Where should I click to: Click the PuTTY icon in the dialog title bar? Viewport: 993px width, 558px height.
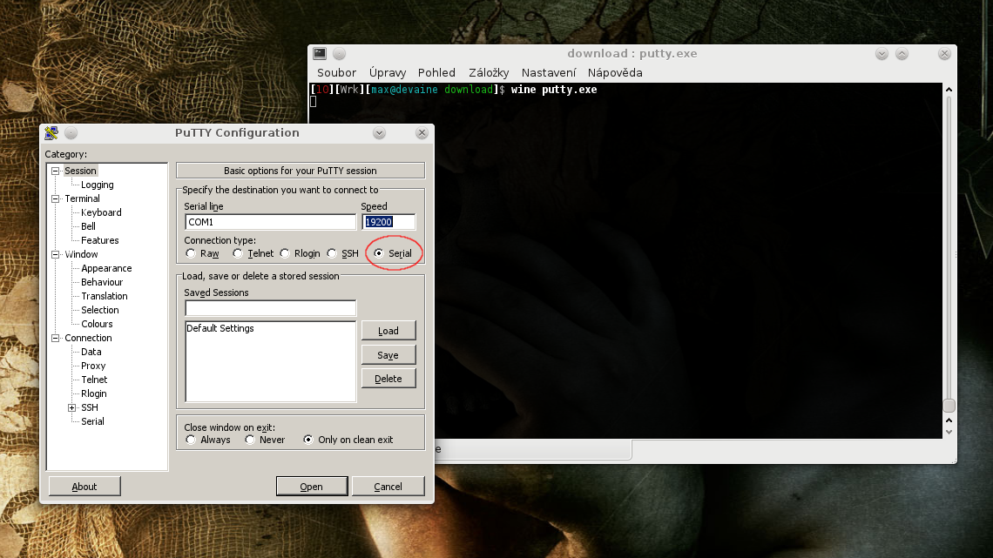51,133
